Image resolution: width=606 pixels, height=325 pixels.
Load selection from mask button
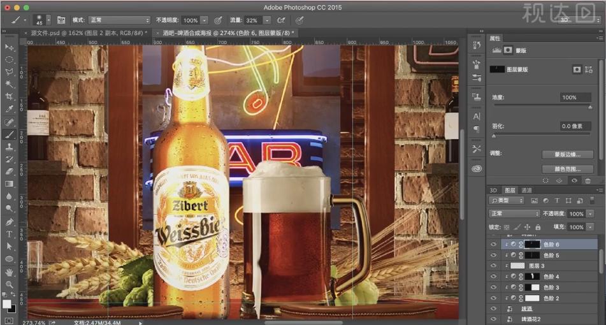point(545,180)
